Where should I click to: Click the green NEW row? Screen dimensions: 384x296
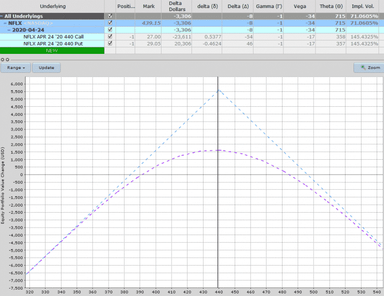coord(52,50)
